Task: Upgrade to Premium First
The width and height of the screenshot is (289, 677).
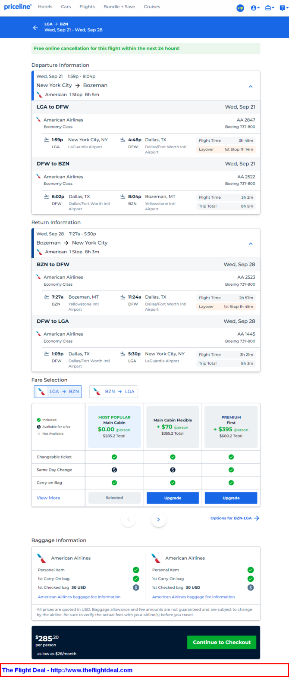Action: 231,498
